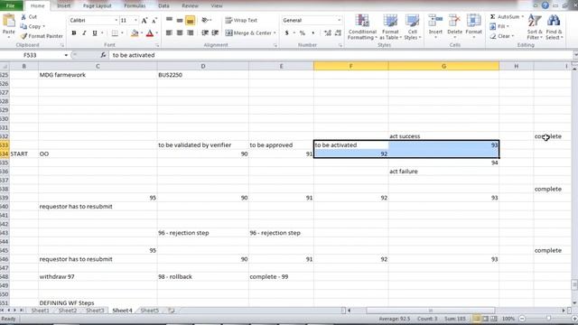Toggle Bottom Align button
The width and height of the screenshot is (578, 325).
coord(191,20)
